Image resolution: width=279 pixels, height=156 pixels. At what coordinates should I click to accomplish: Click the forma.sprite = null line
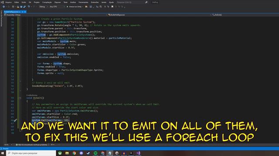pyautogui.click(x=51, y=73)
